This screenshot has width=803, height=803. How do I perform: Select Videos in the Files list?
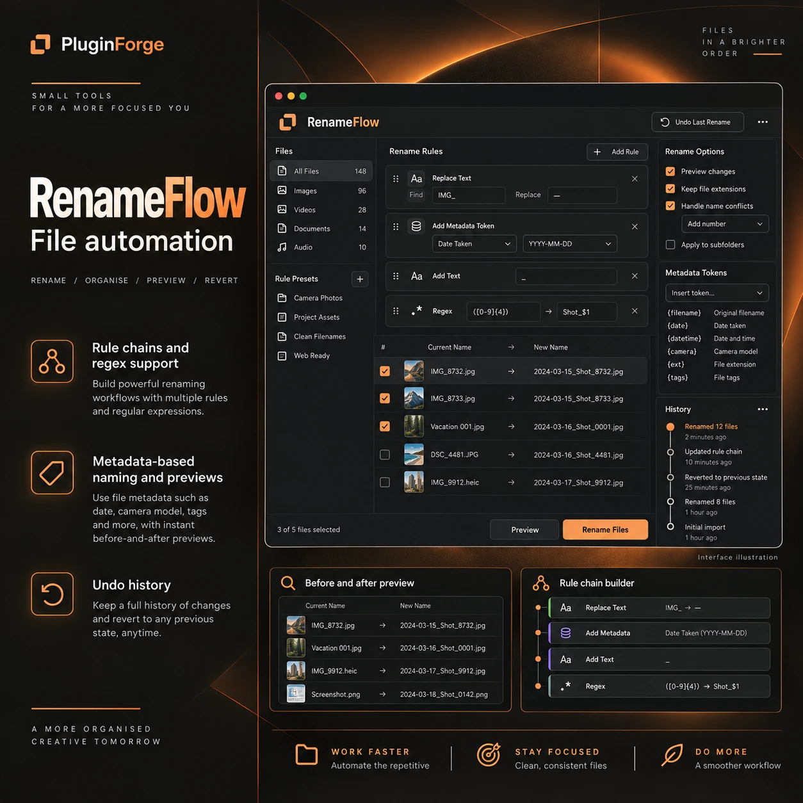click(321, 209)
